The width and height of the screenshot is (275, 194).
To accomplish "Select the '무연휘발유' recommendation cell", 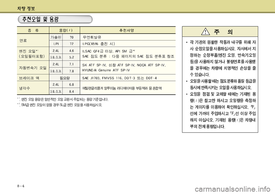I will tap(92, 37).
